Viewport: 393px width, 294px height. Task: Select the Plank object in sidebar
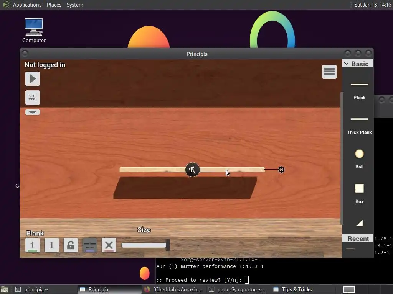[x=359, y=90]
